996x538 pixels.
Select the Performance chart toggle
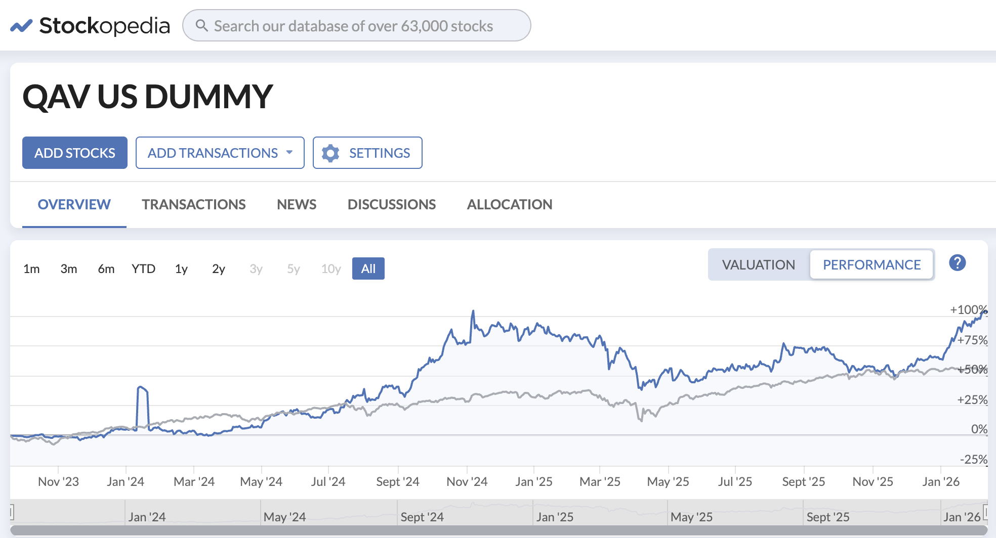[871, 264]
